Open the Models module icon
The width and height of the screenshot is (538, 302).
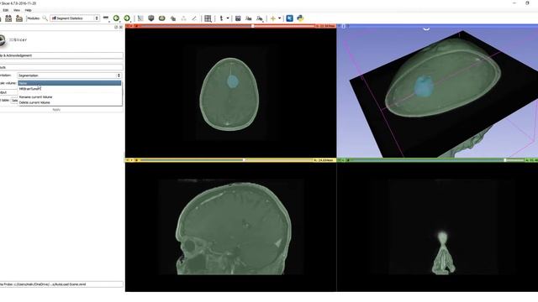162,18
